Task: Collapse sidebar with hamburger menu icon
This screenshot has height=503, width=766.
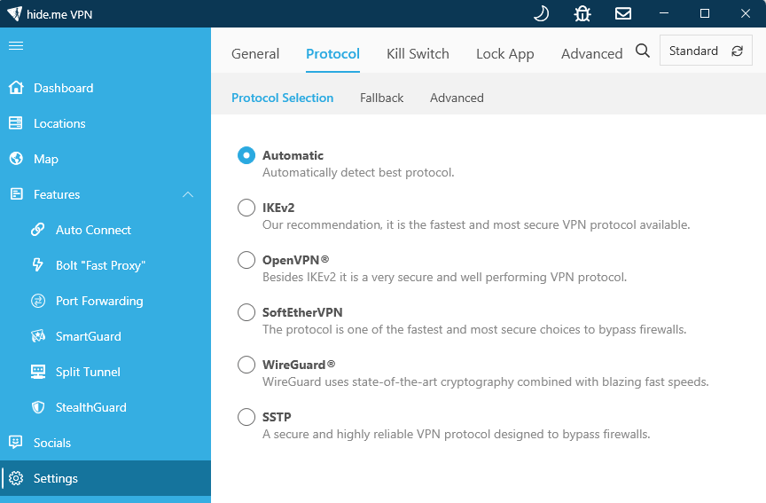Action: pos(16,45)
